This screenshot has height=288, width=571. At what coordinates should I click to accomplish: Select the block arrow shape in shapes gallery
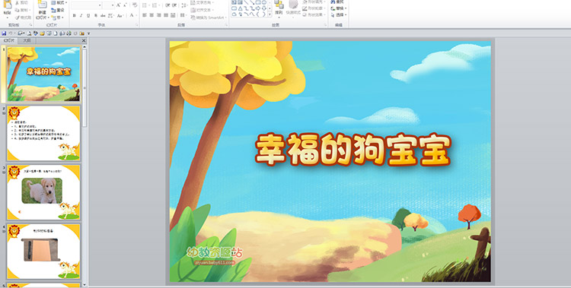[258, 8]
